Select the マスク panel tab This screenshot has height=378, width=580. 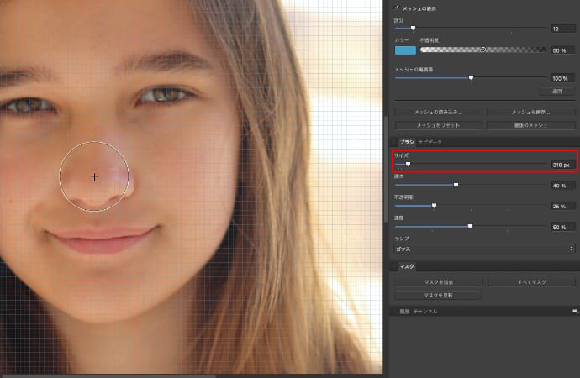pos(407,266)
